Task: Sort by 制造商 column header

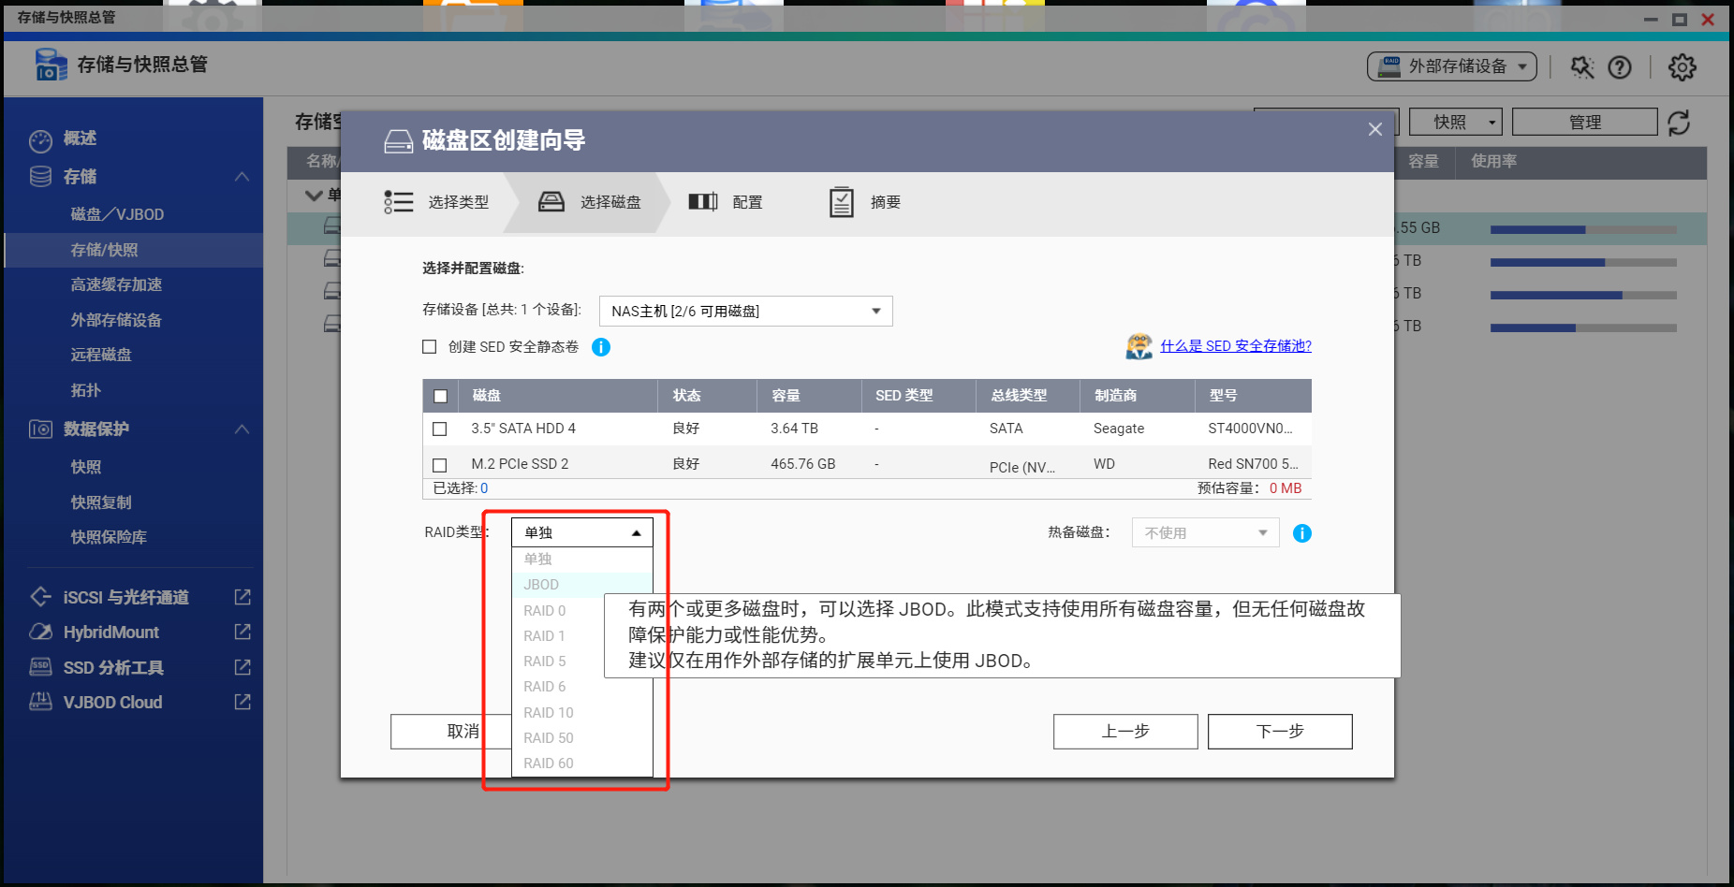Action: click(x=1137, y=396)
